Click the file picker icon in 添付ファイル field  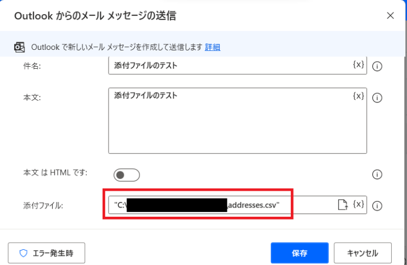tap(343, 205)
